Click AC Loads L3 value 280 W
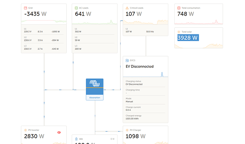 click(78, 49)
